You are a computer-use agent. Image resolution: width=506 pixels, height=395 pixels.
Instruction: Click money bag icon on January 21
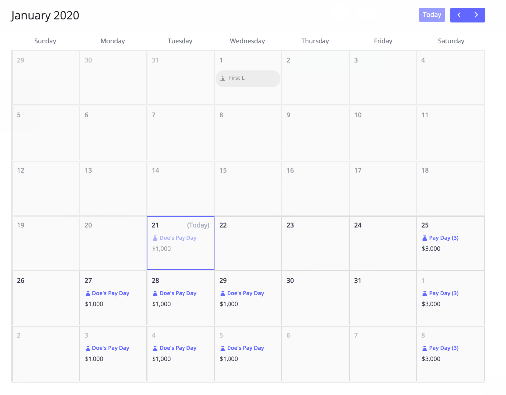point(155,238)
